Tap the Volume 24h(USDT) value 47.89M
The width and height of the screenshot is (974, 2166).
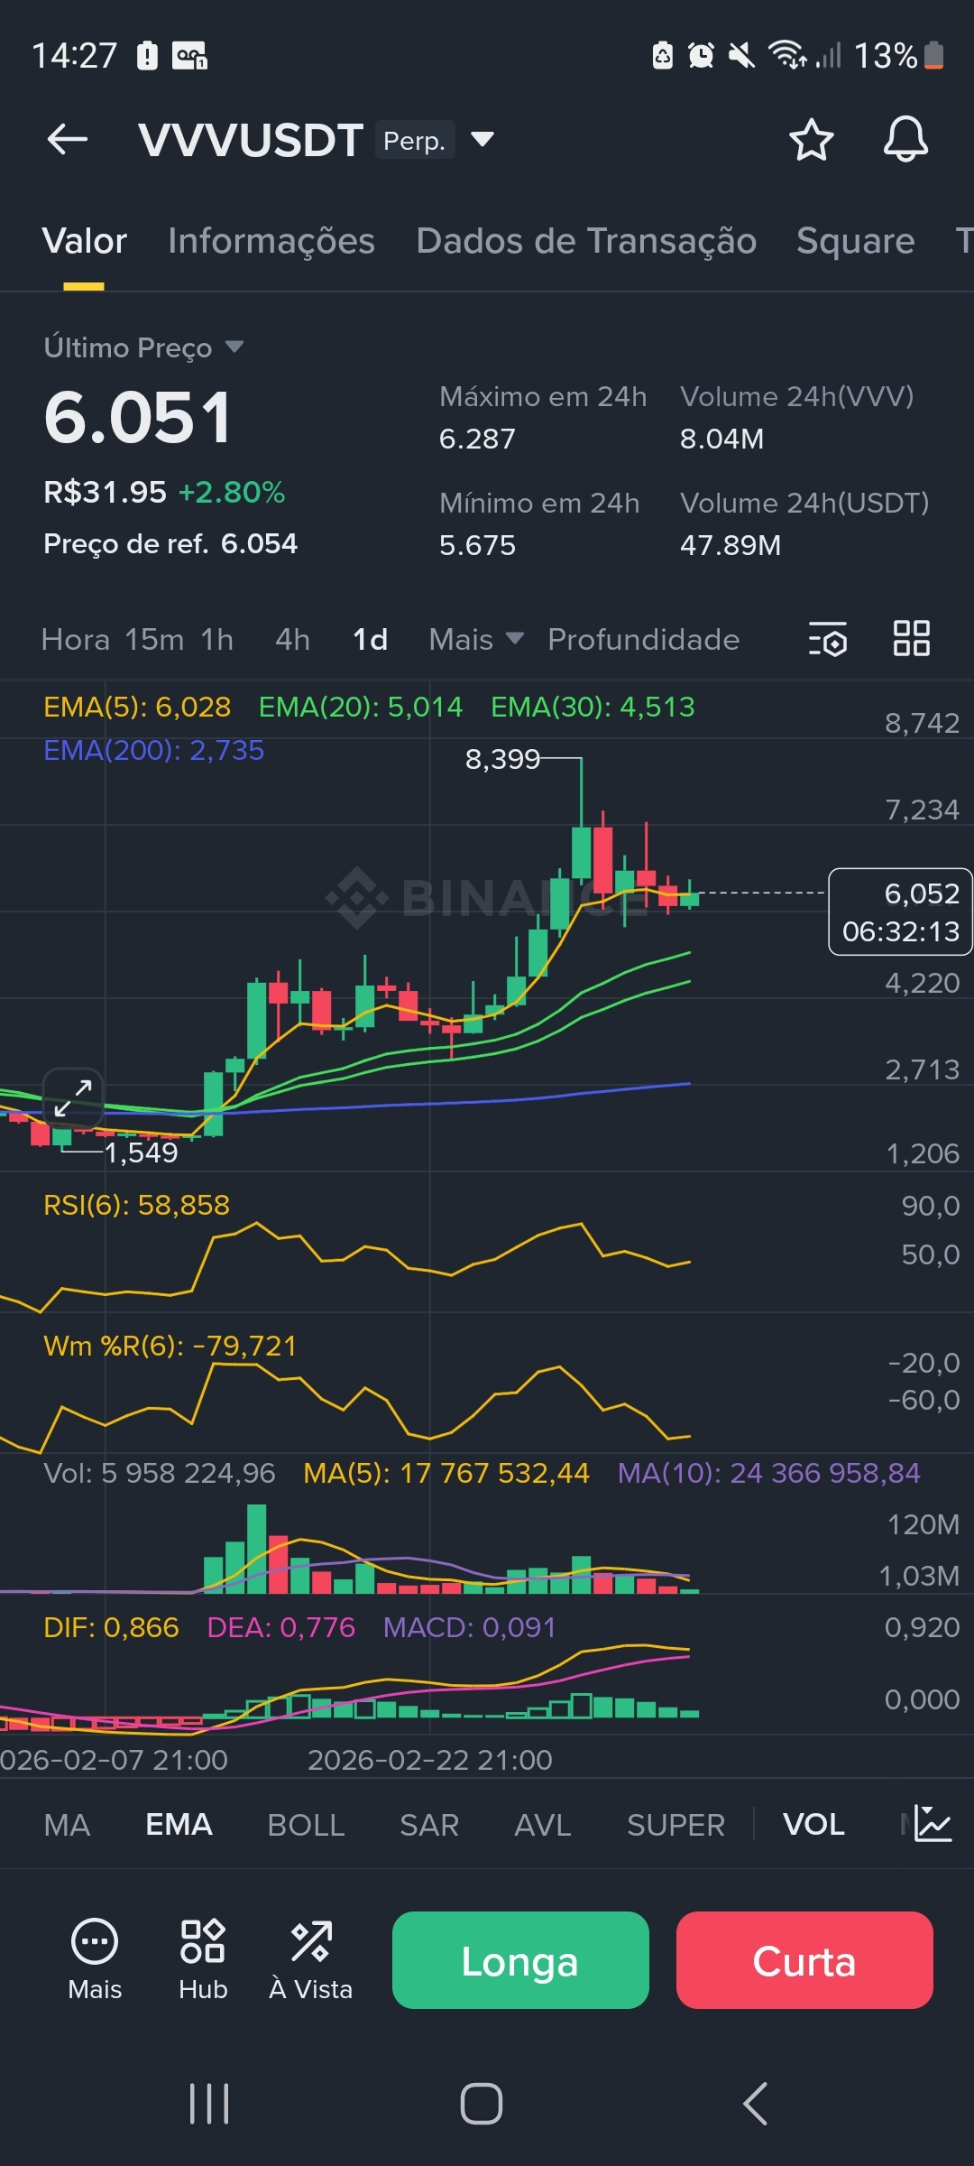730,545
